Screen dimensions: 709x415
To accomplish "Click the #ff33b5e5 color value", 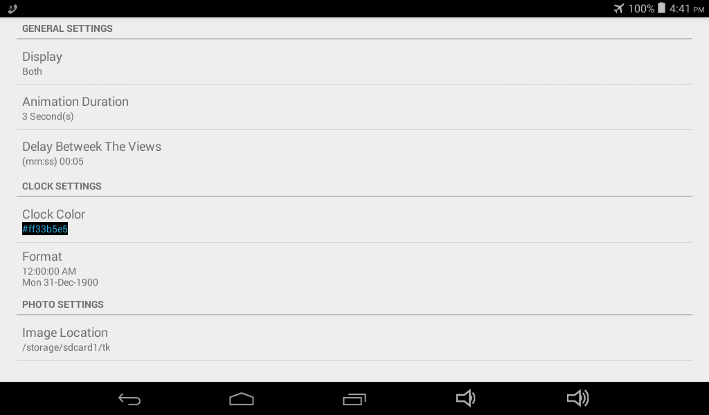I will (x=45, y=229).
